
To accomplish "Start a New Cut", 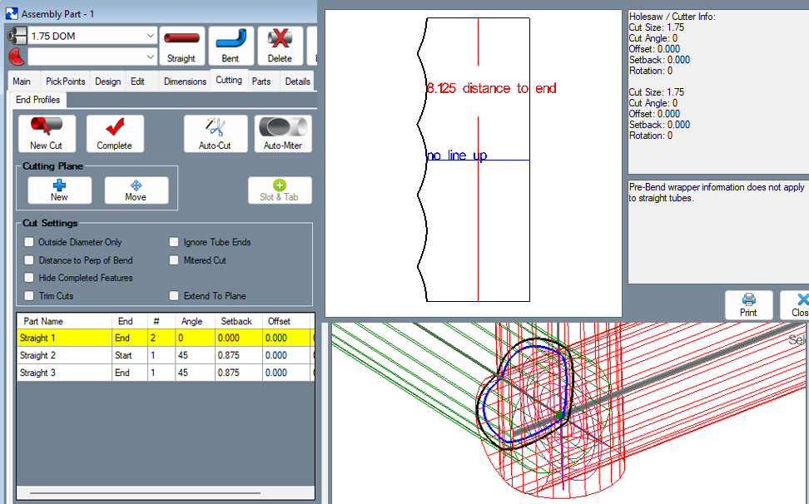I will point(47,133).
